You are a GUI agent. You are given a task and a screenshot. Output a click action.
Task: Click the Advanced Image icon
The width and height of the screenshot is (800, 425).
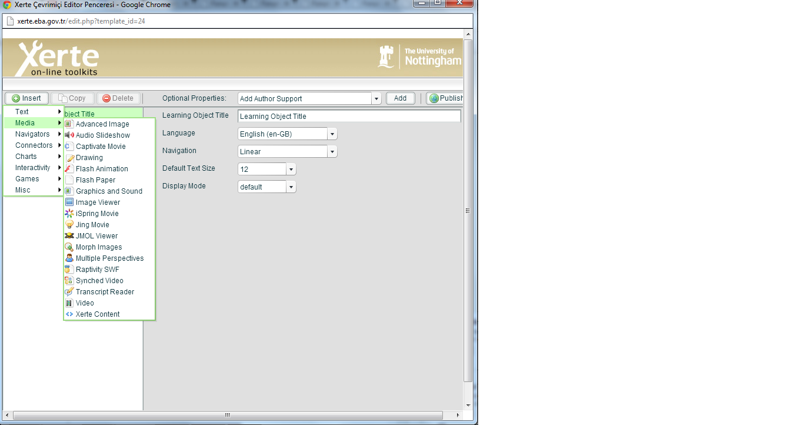[x=69, y=124]
